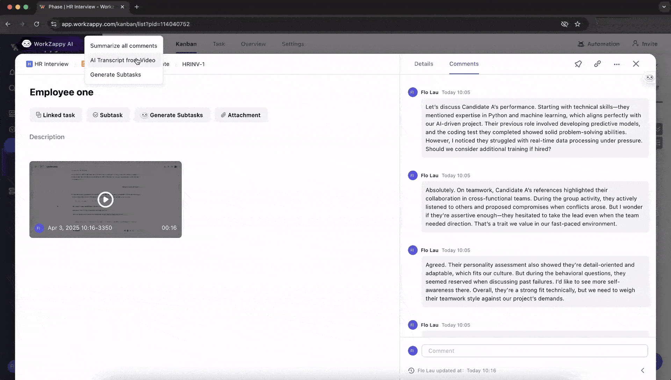Collapse panel with bottom-right chevron arrow

(x=642, y=371)
